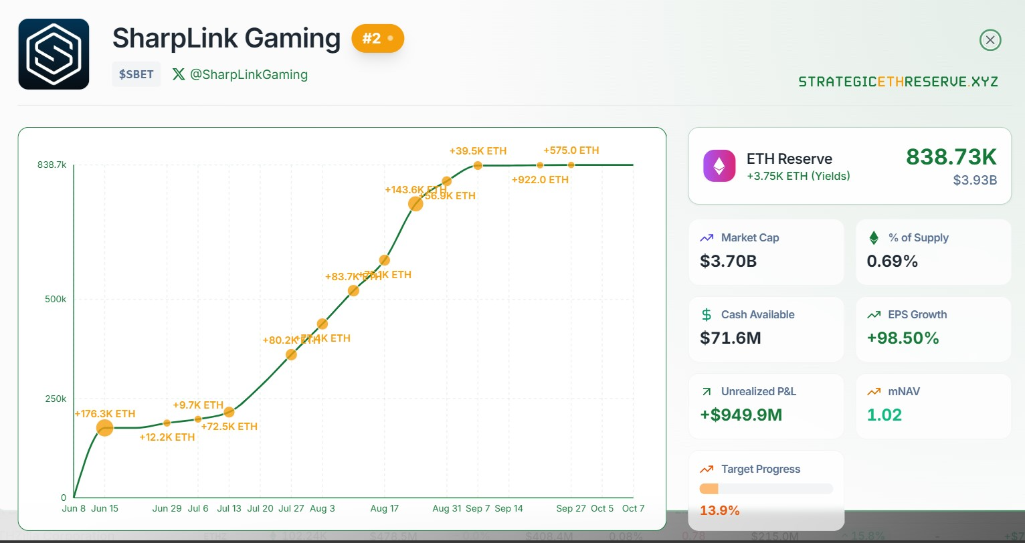The width and height of the screenshot is (1025, 543).
Task: Click the orange trend icon beside mNAV
Action: pos(874,391)
